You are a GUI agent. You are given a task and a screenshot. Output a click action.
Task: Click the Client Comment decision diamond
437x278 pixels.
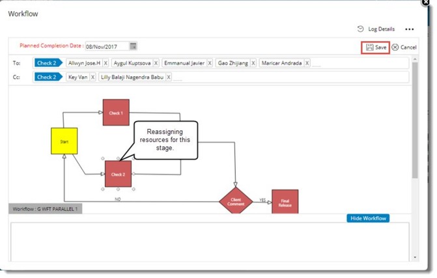click(x=235, y=201)
